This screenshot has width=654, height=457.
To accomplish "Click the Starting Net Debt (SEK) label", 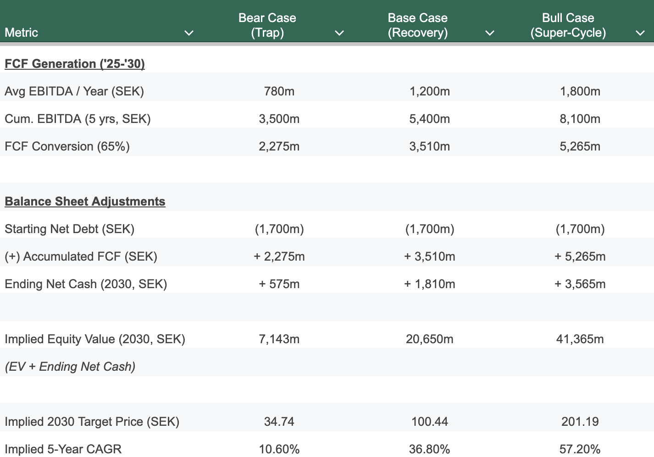I will [x=70, y=229].
